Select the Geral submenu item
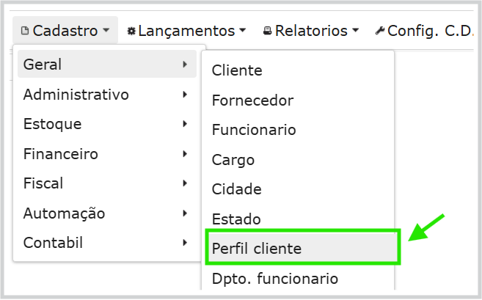 pyautogui.click(x=106, y=65)
